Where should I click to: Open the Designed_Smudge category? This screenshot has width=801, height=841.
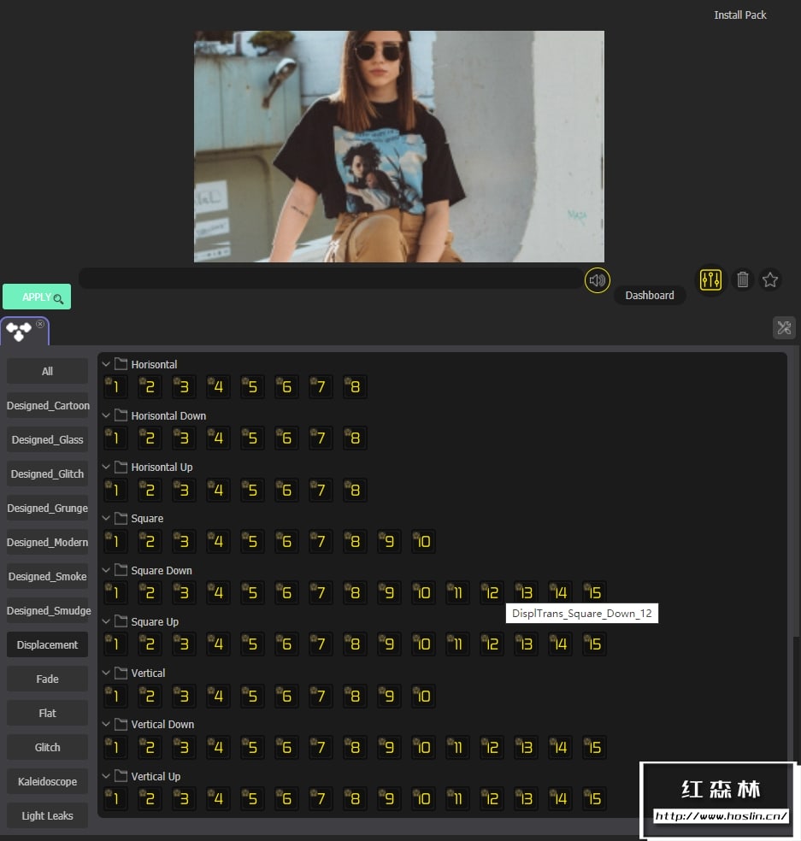pyautogui.click(x=47, y=611)
